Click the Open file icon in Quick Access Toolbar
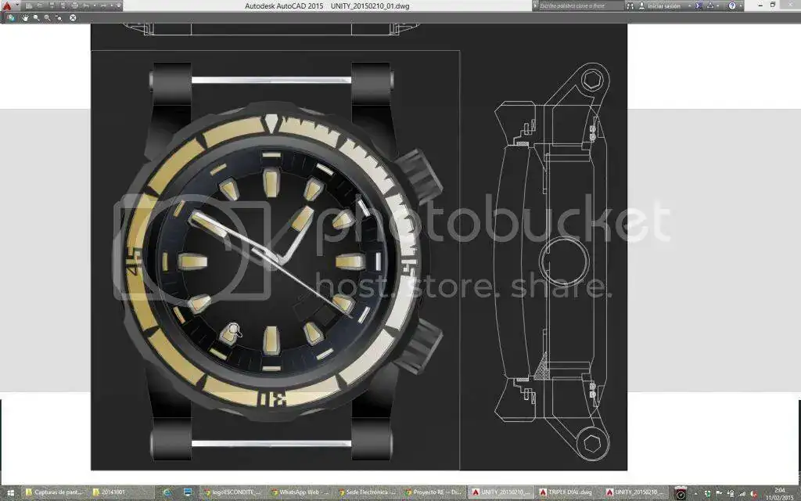801x501 pixels. (x=38, y=6)
